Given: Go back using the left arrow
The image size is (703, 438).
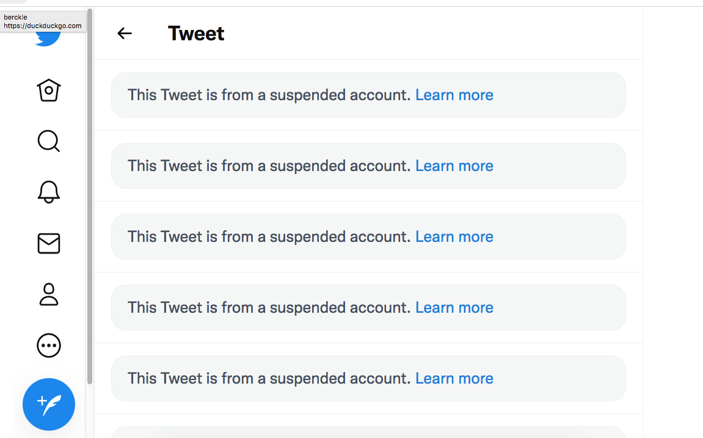Looking at the screenshot, I should tap(124, 33).
